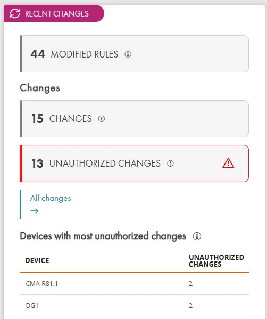This screenshot has width=267, height=319.
Task: Follow the All changes link
Action: [51, 198]
